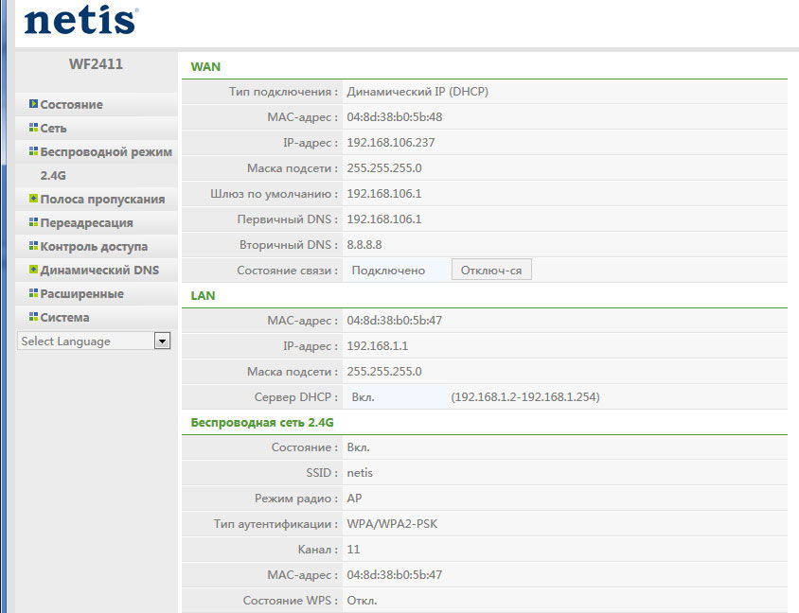Screen dimensions: 799x613
Task: Expand the Сеть network menu
Action: [x=53, y=128]
